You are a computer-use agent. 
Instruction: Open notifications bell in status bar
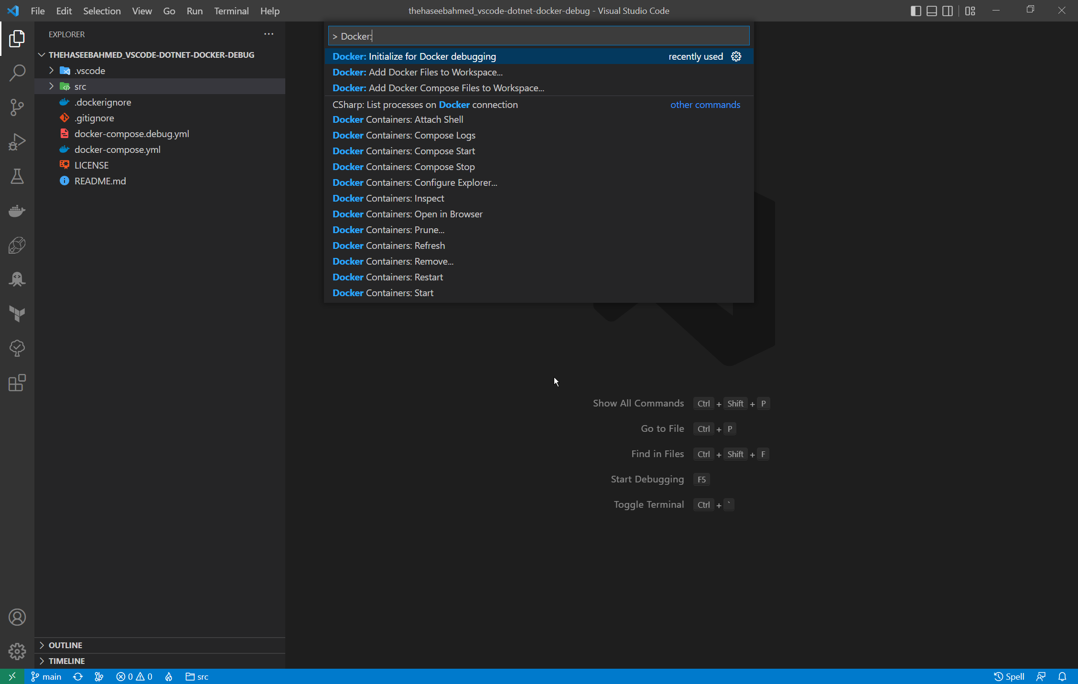tap(1062, 676)
